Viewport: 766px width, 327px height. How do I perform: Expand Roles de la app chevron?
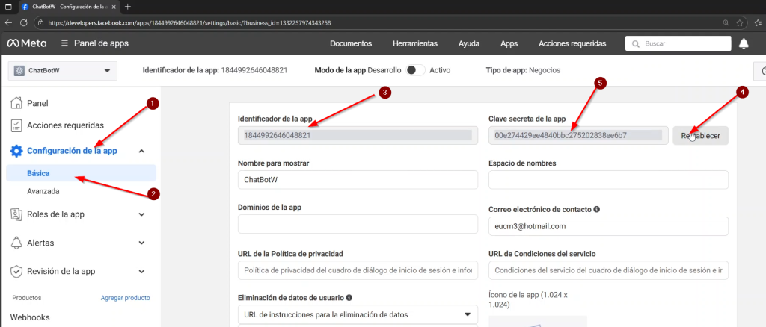coord(141,214)
